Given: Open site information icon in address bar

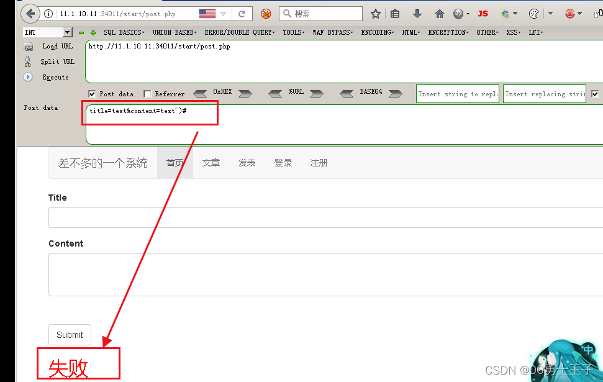Looking at the screenshot, I should click(x=48, y=14).
